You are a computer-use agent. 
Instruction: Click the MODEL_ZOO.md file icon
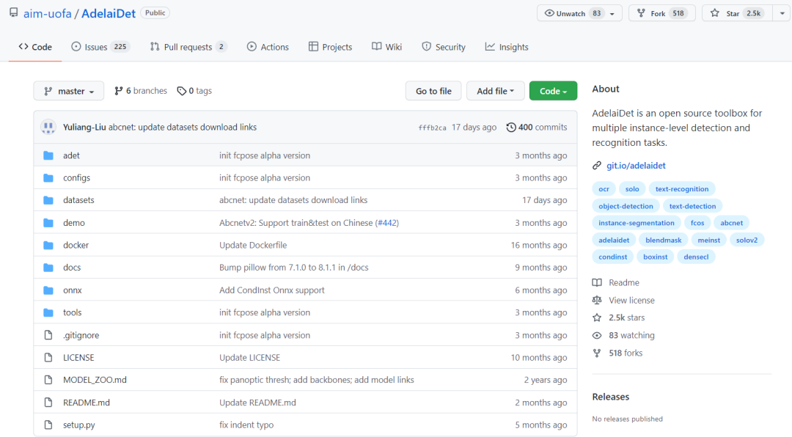click(x=48, y=379)
